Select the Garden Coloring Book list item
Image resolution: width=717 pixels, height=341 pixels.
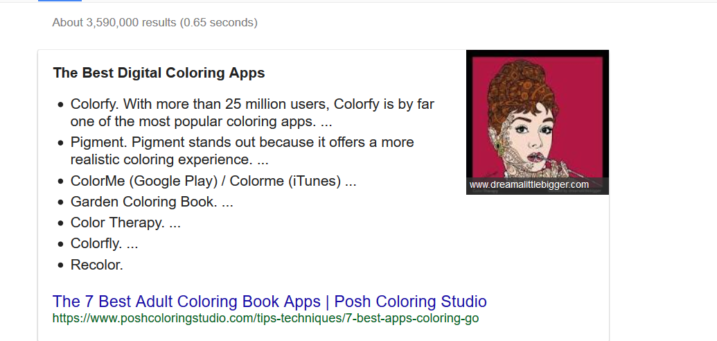(152, 202)
